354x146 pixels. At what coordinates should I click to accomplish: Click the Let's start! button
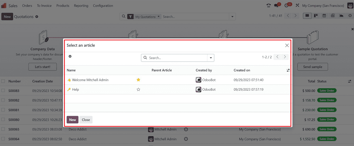(42, 67)
